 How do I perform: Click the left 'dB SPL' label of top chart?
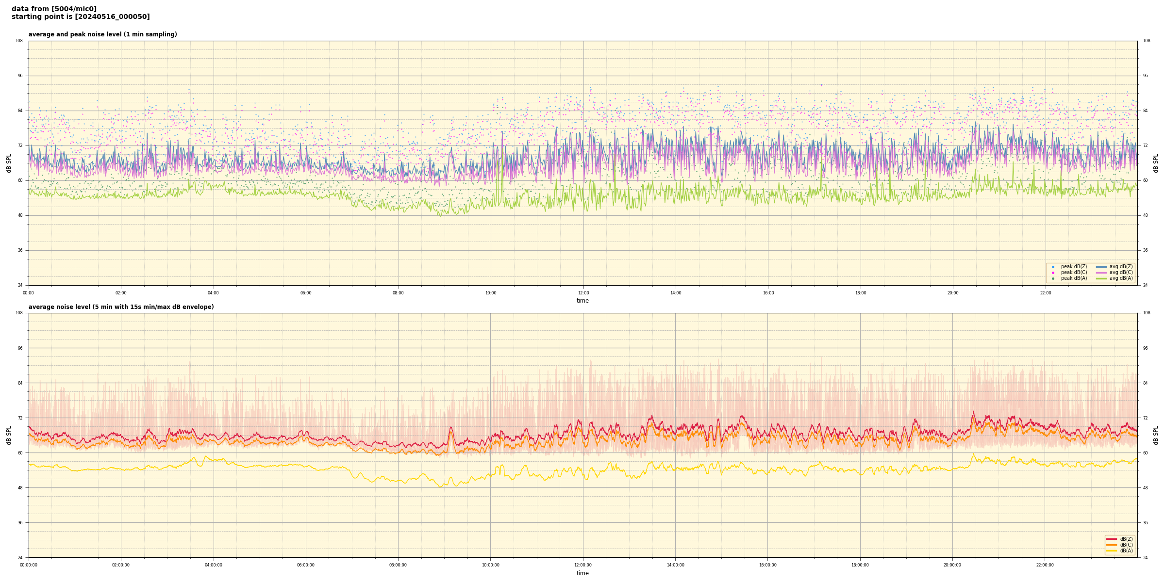(x=9, y=163)
